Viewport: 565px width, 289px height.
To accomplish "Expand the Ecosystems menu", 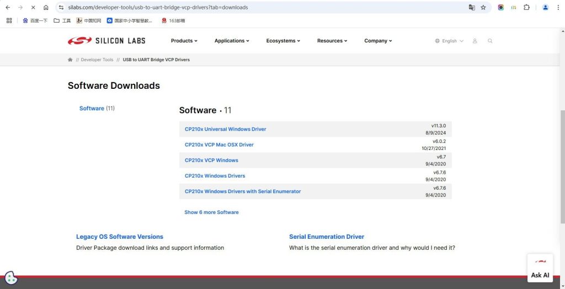I will pos(283,41).
